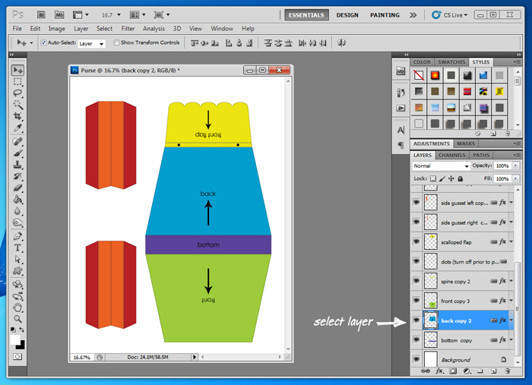Viewport: 532px width, 385px height.
Task: Click the Essentials workspace button
Action: coord(306,15)
